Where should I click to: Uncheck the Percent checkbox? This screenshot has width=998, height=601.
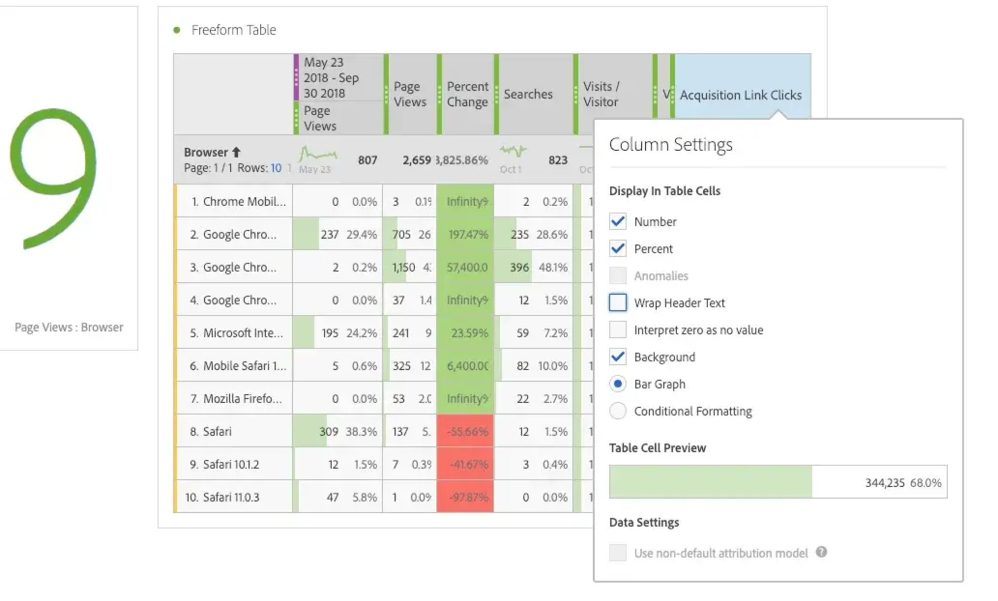[618, 249]
